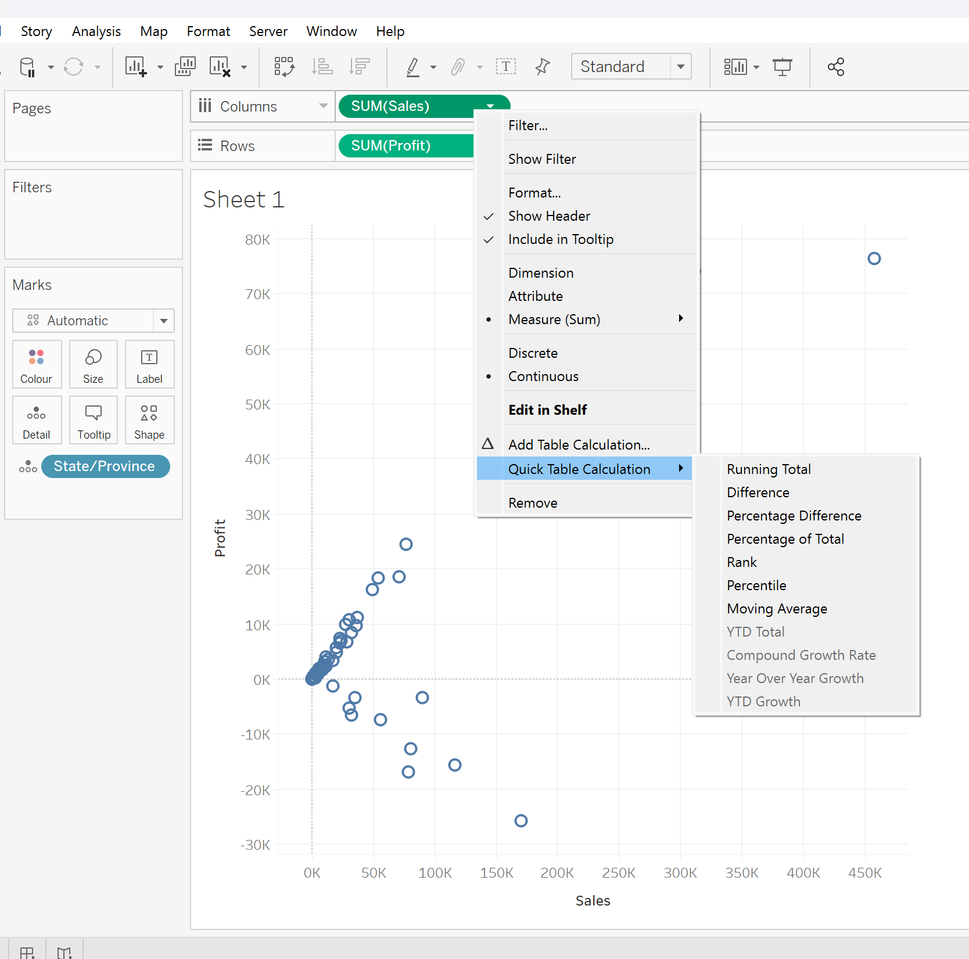Click the Tooltip marks button
This screenshot has height=959, width=969.
(x=94, y=421)
